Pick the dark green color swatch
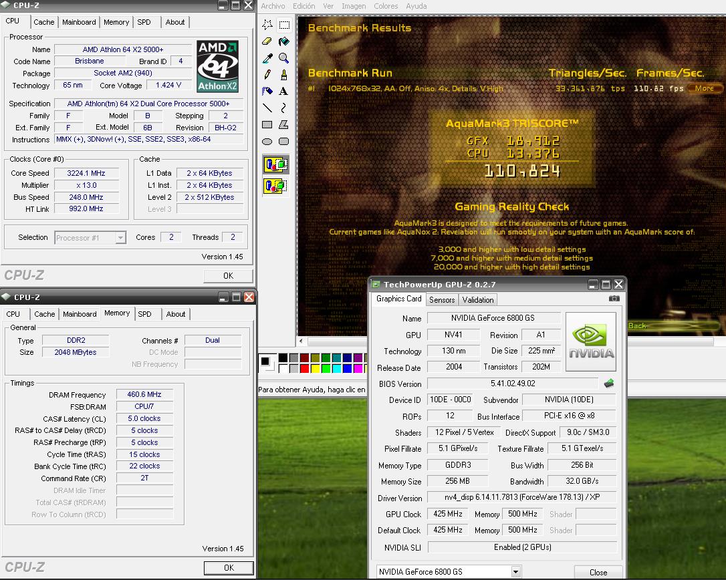 click(x=326, y=357)
